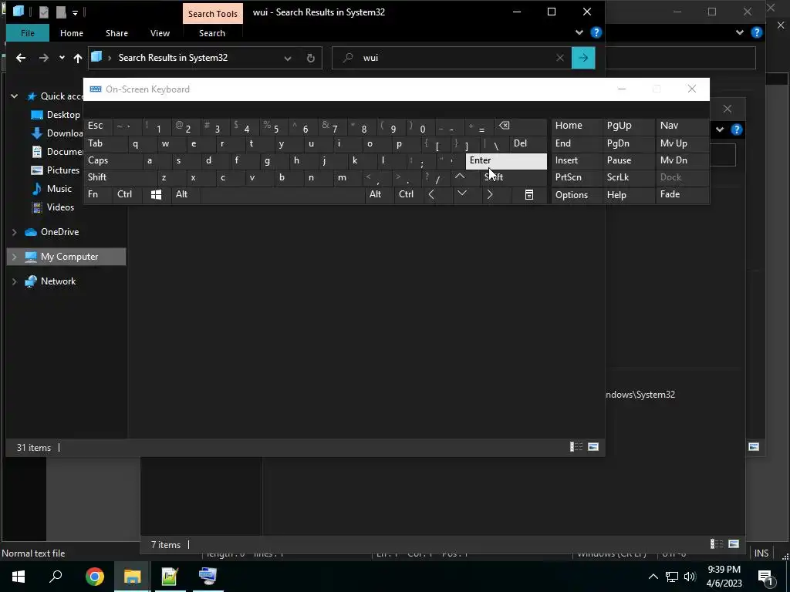Click the search go arrow button
Screen dimensions: 790x592
click(x=583, y=58)
